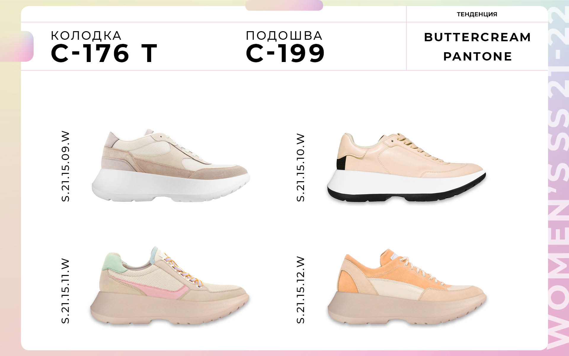Select the S.21.15.09.W article code label
Screen dimensions: 569x356
coord(65,166)
